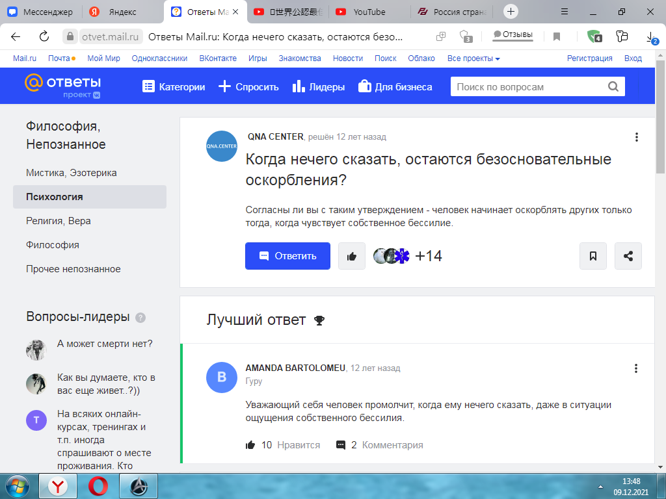
Task: Save the question with the bookmark icon
Action: (x=593, y=256)
